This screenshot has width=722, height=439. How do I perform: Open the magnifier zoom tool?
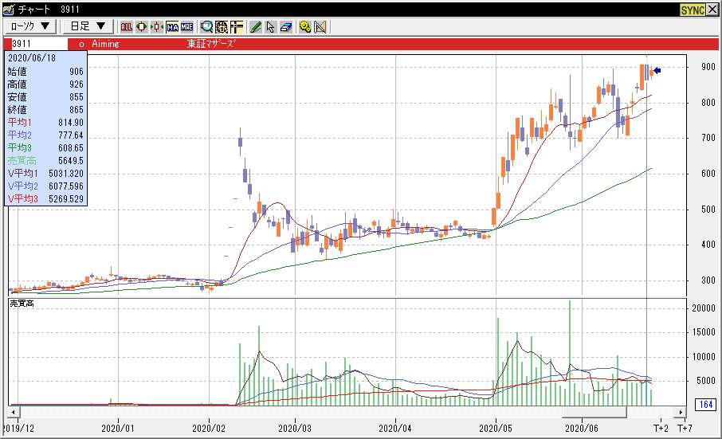(x=206, y=26)
